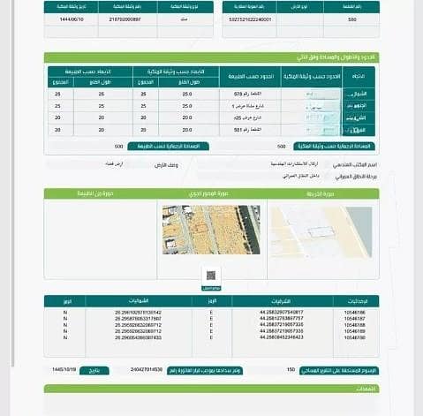Select the deed date 1444/06/10
Viewport: 423px width, 416px height.
(x=72, y=19)
